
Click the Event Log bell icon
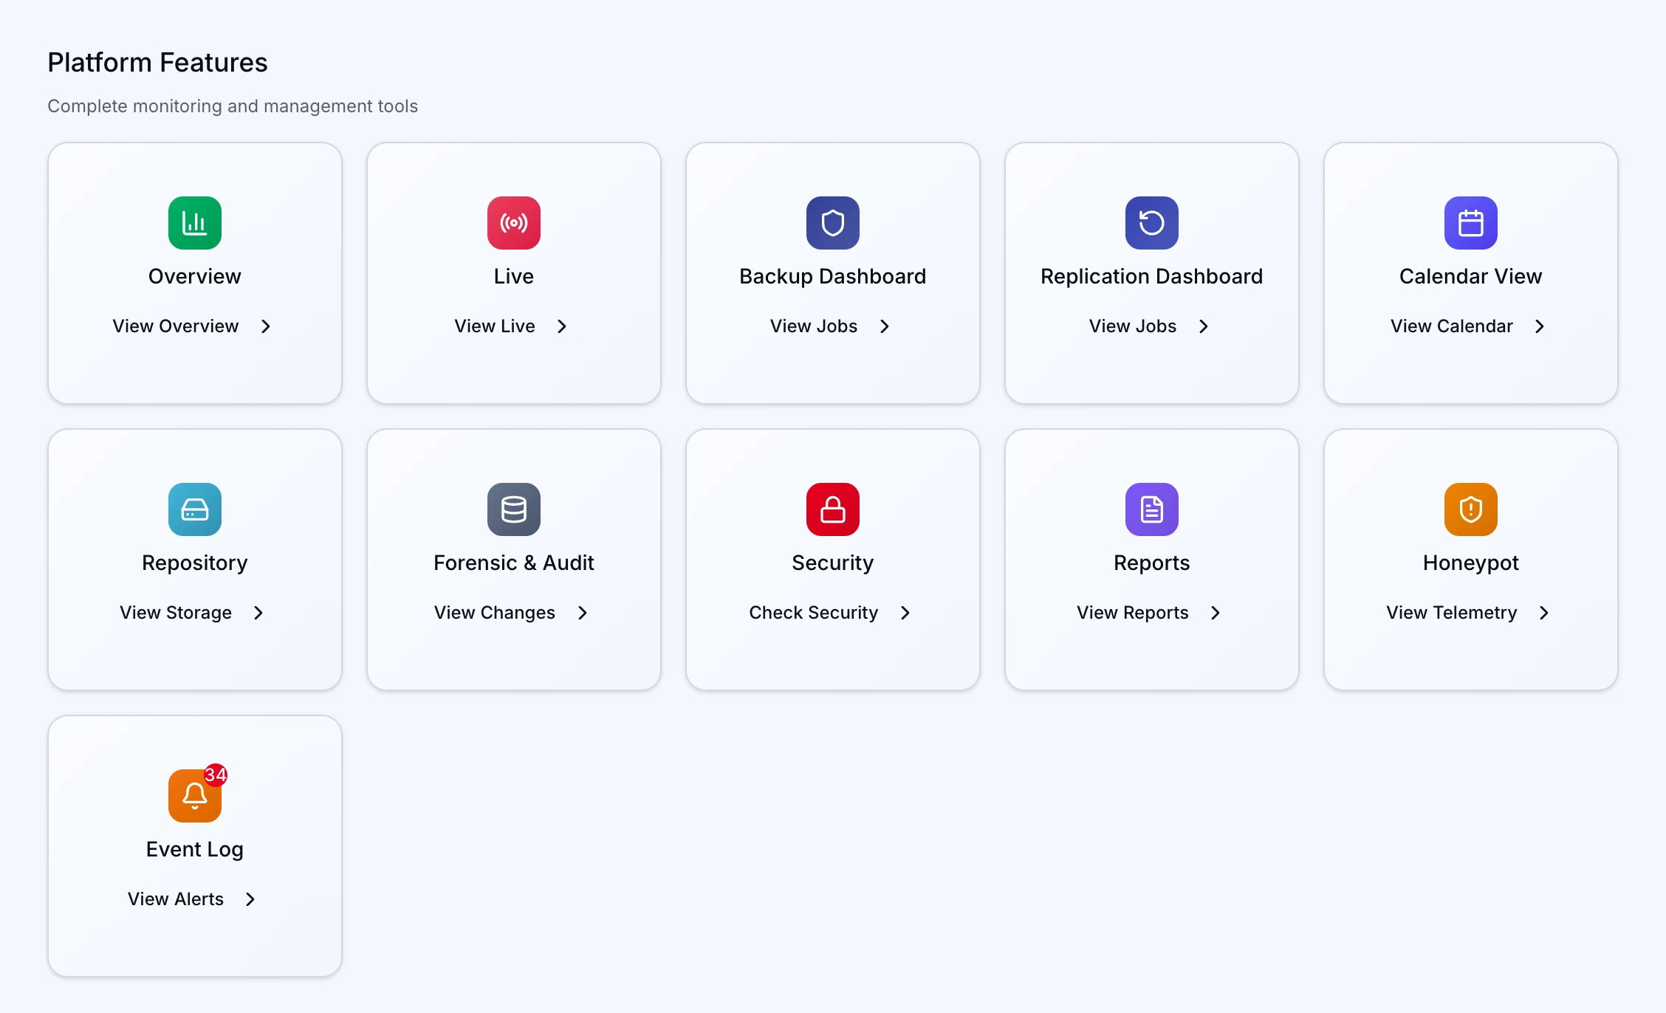click(x=195, y=796)
